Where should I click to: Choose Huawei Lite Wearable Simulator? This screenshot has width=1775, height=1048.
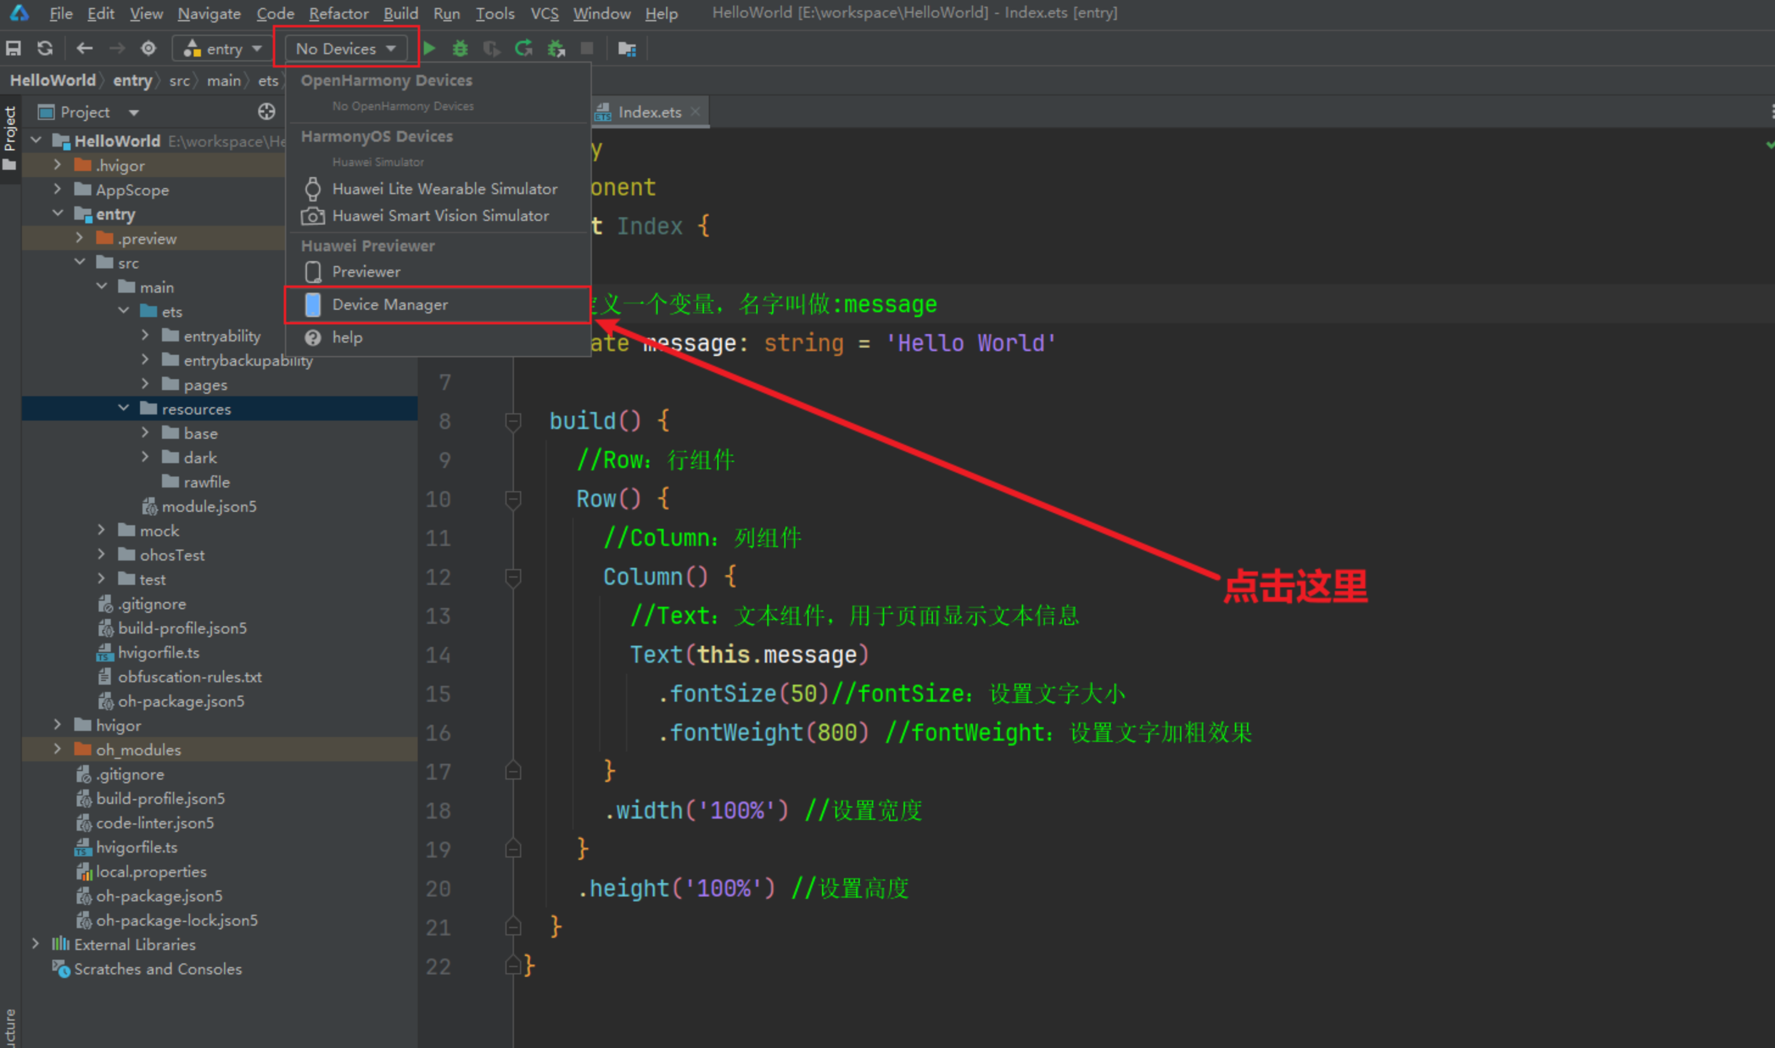pyautogui.click(x=445, y=189)
